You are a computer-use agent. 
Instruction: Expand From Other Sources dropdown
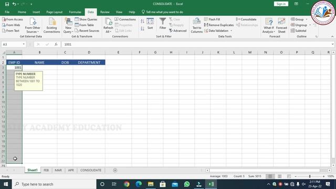tap(33, 29)
